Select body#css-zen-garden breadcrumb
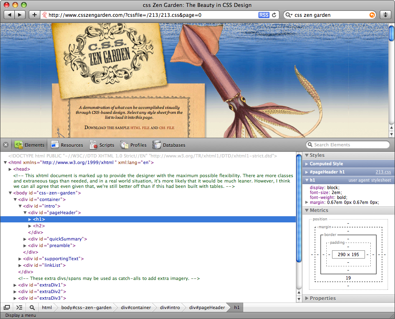Image resolution: width=395 pixels, height=319 pixels. [86, 307]
